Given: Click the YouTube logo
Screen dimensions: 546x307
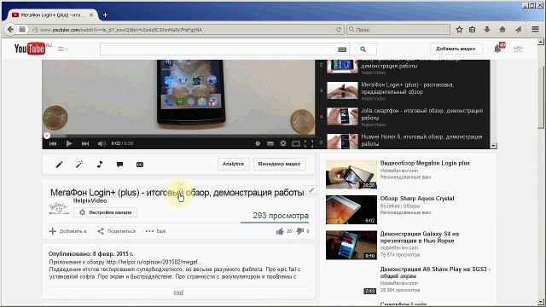Looking at the screenshot, I should tap(30, 49).
